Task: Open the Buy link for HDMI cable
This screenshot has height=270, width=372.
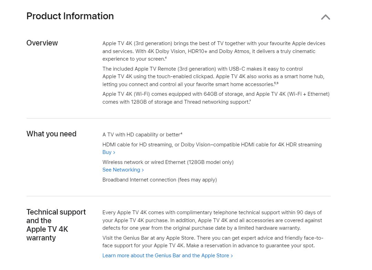Action: point(109,152)
